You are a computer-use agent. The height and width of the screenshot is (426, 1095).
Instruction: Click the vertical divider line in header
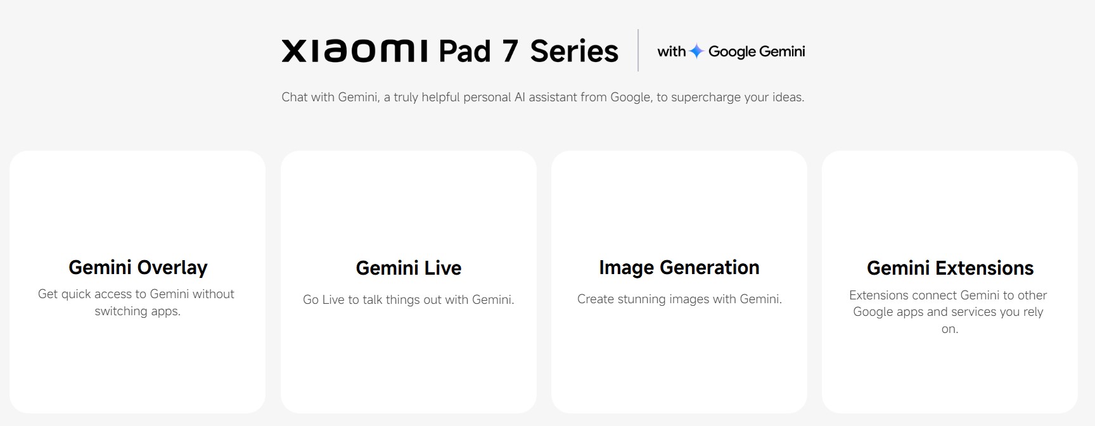(x=638, y=50)
